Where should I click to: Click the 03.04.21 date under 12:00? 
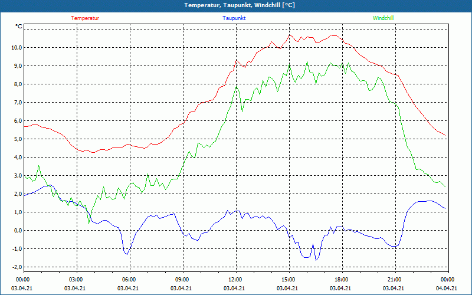click(x=234, y=289)
